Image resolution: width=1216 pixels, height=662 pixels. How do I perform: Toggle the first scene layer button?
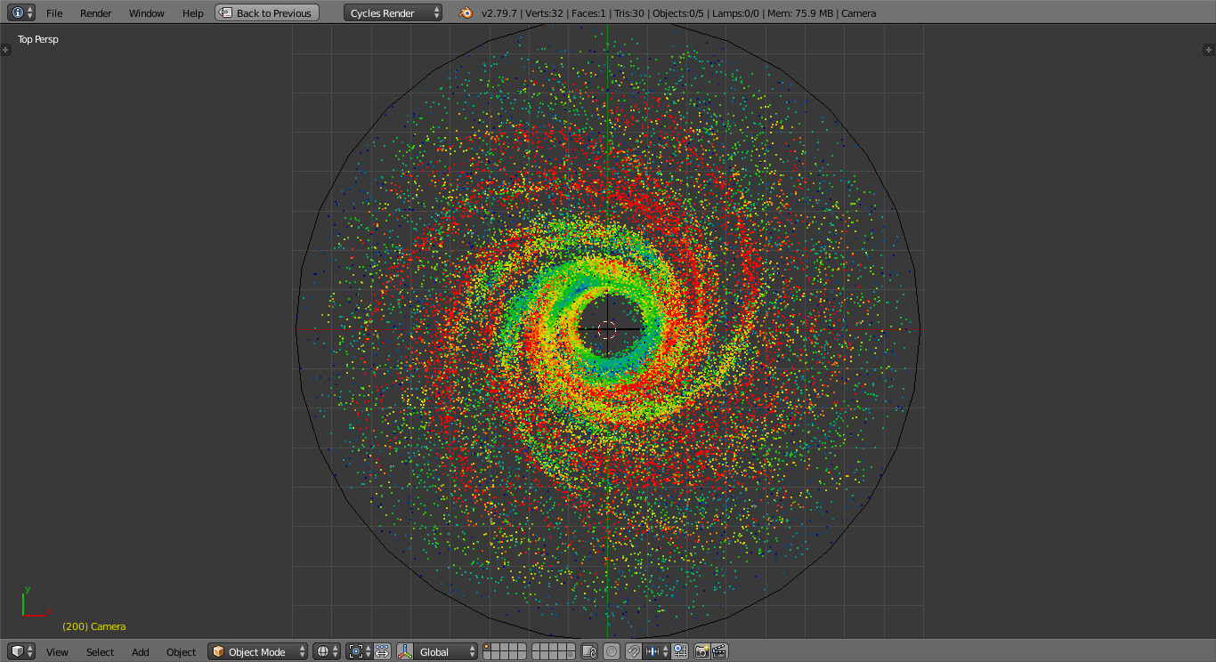[487, 647]
